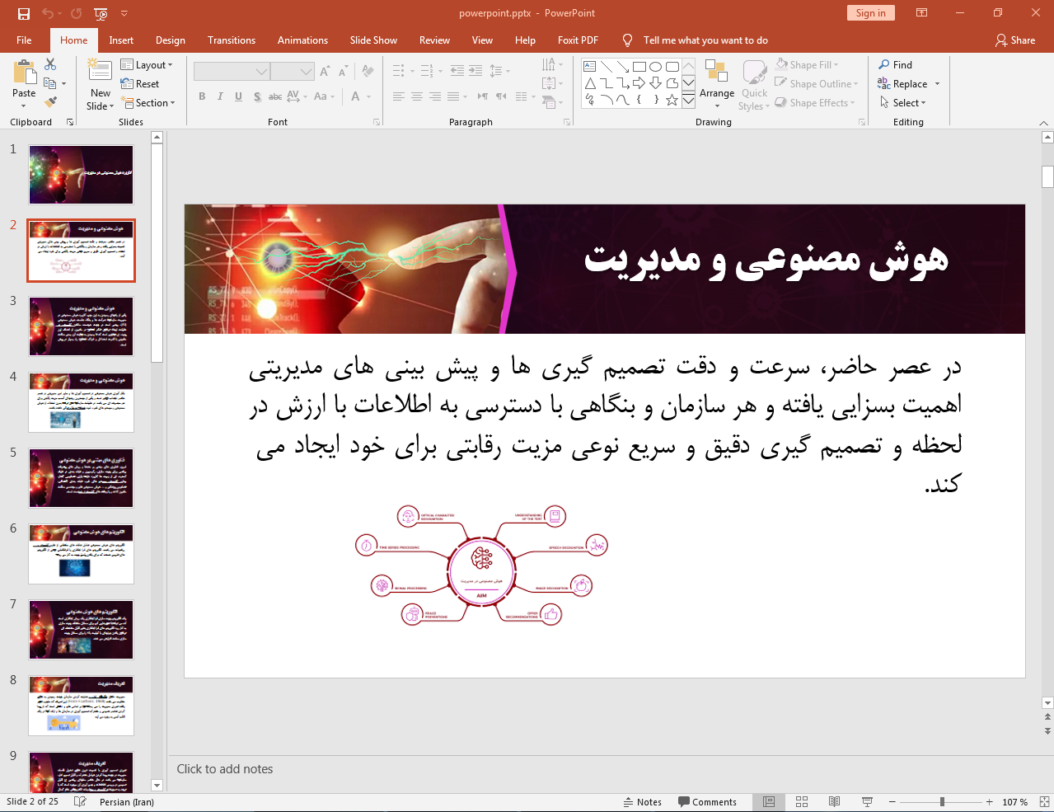Expand the shapes gallery More arrow
Screen dimensions: 1054x812
[x=688, y=100]
